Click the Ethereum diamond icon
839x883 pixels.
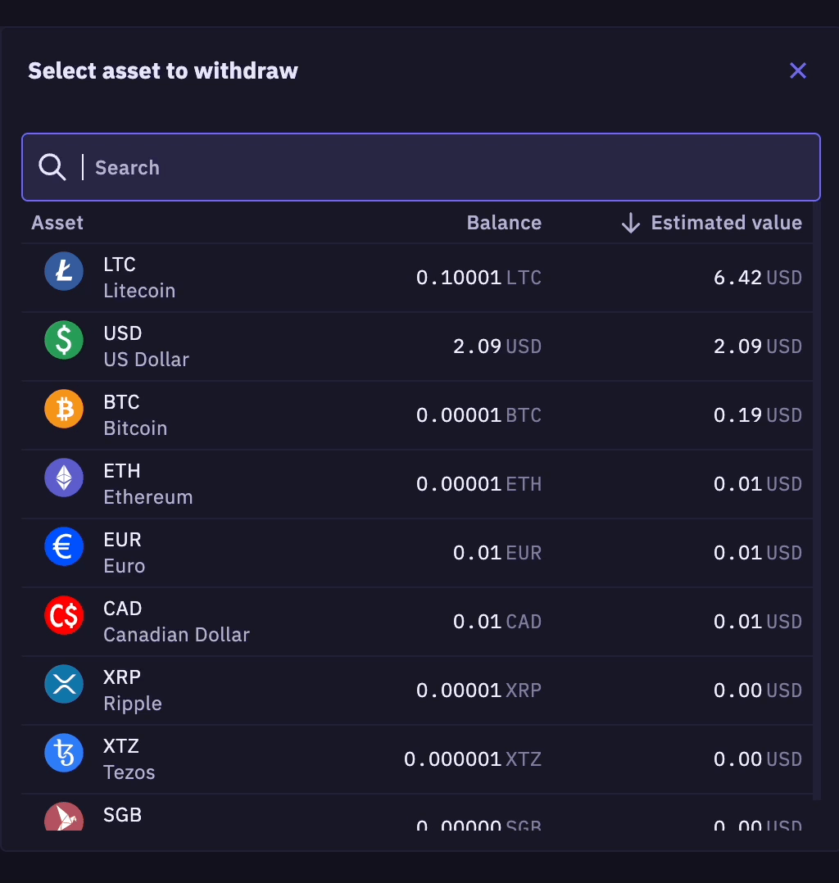point(64,478)
